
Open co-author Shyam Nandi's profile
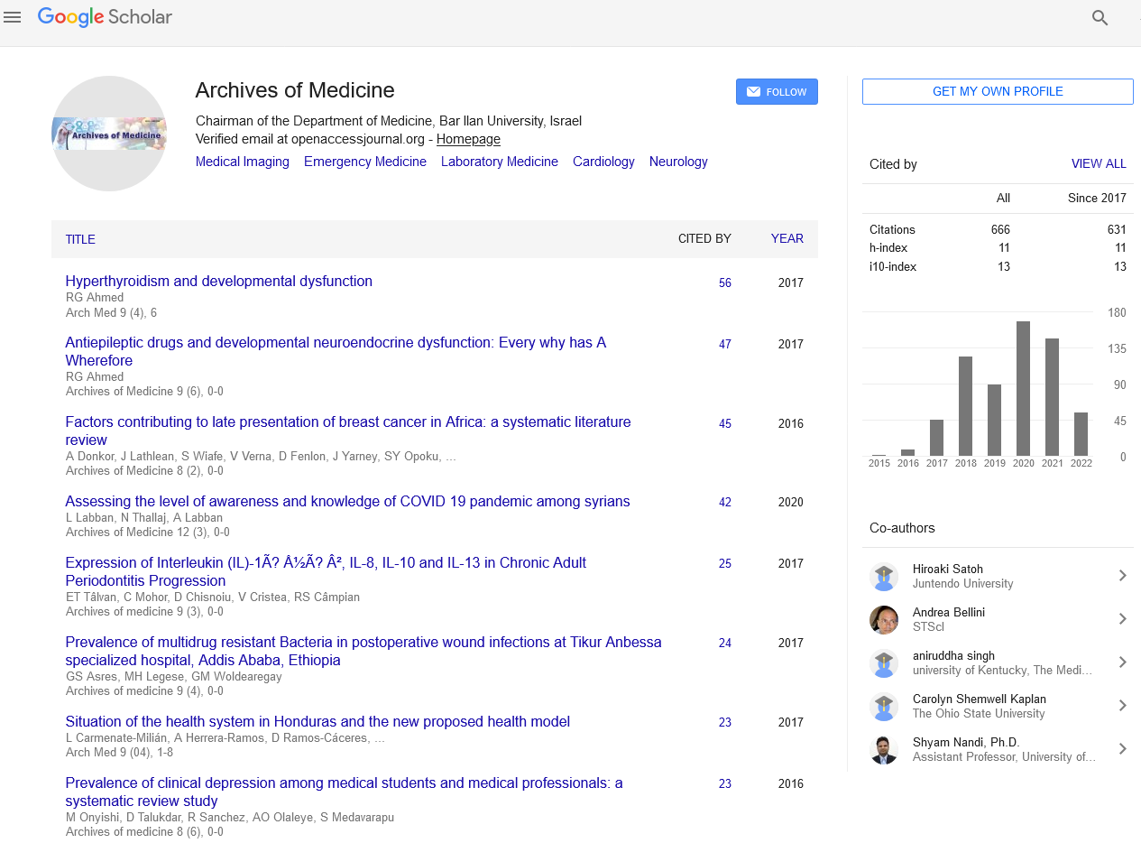point(966,743)
